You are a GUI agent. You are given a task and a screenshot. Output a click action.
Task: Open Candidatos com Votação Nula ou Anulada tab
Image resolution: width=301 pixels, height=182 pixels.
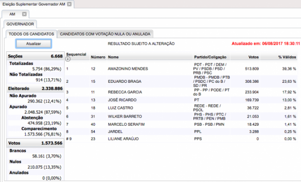tap(105, 34)
